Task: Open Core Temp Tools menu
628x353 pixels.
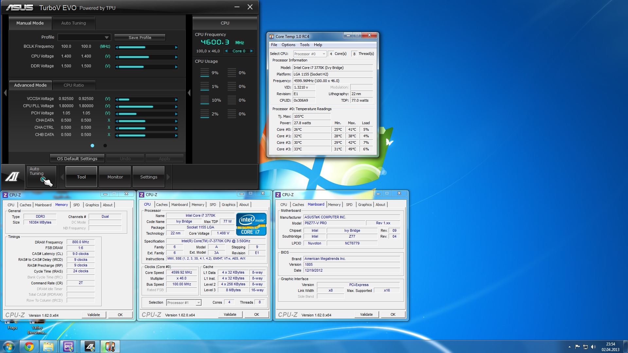Action: [305, 45]
